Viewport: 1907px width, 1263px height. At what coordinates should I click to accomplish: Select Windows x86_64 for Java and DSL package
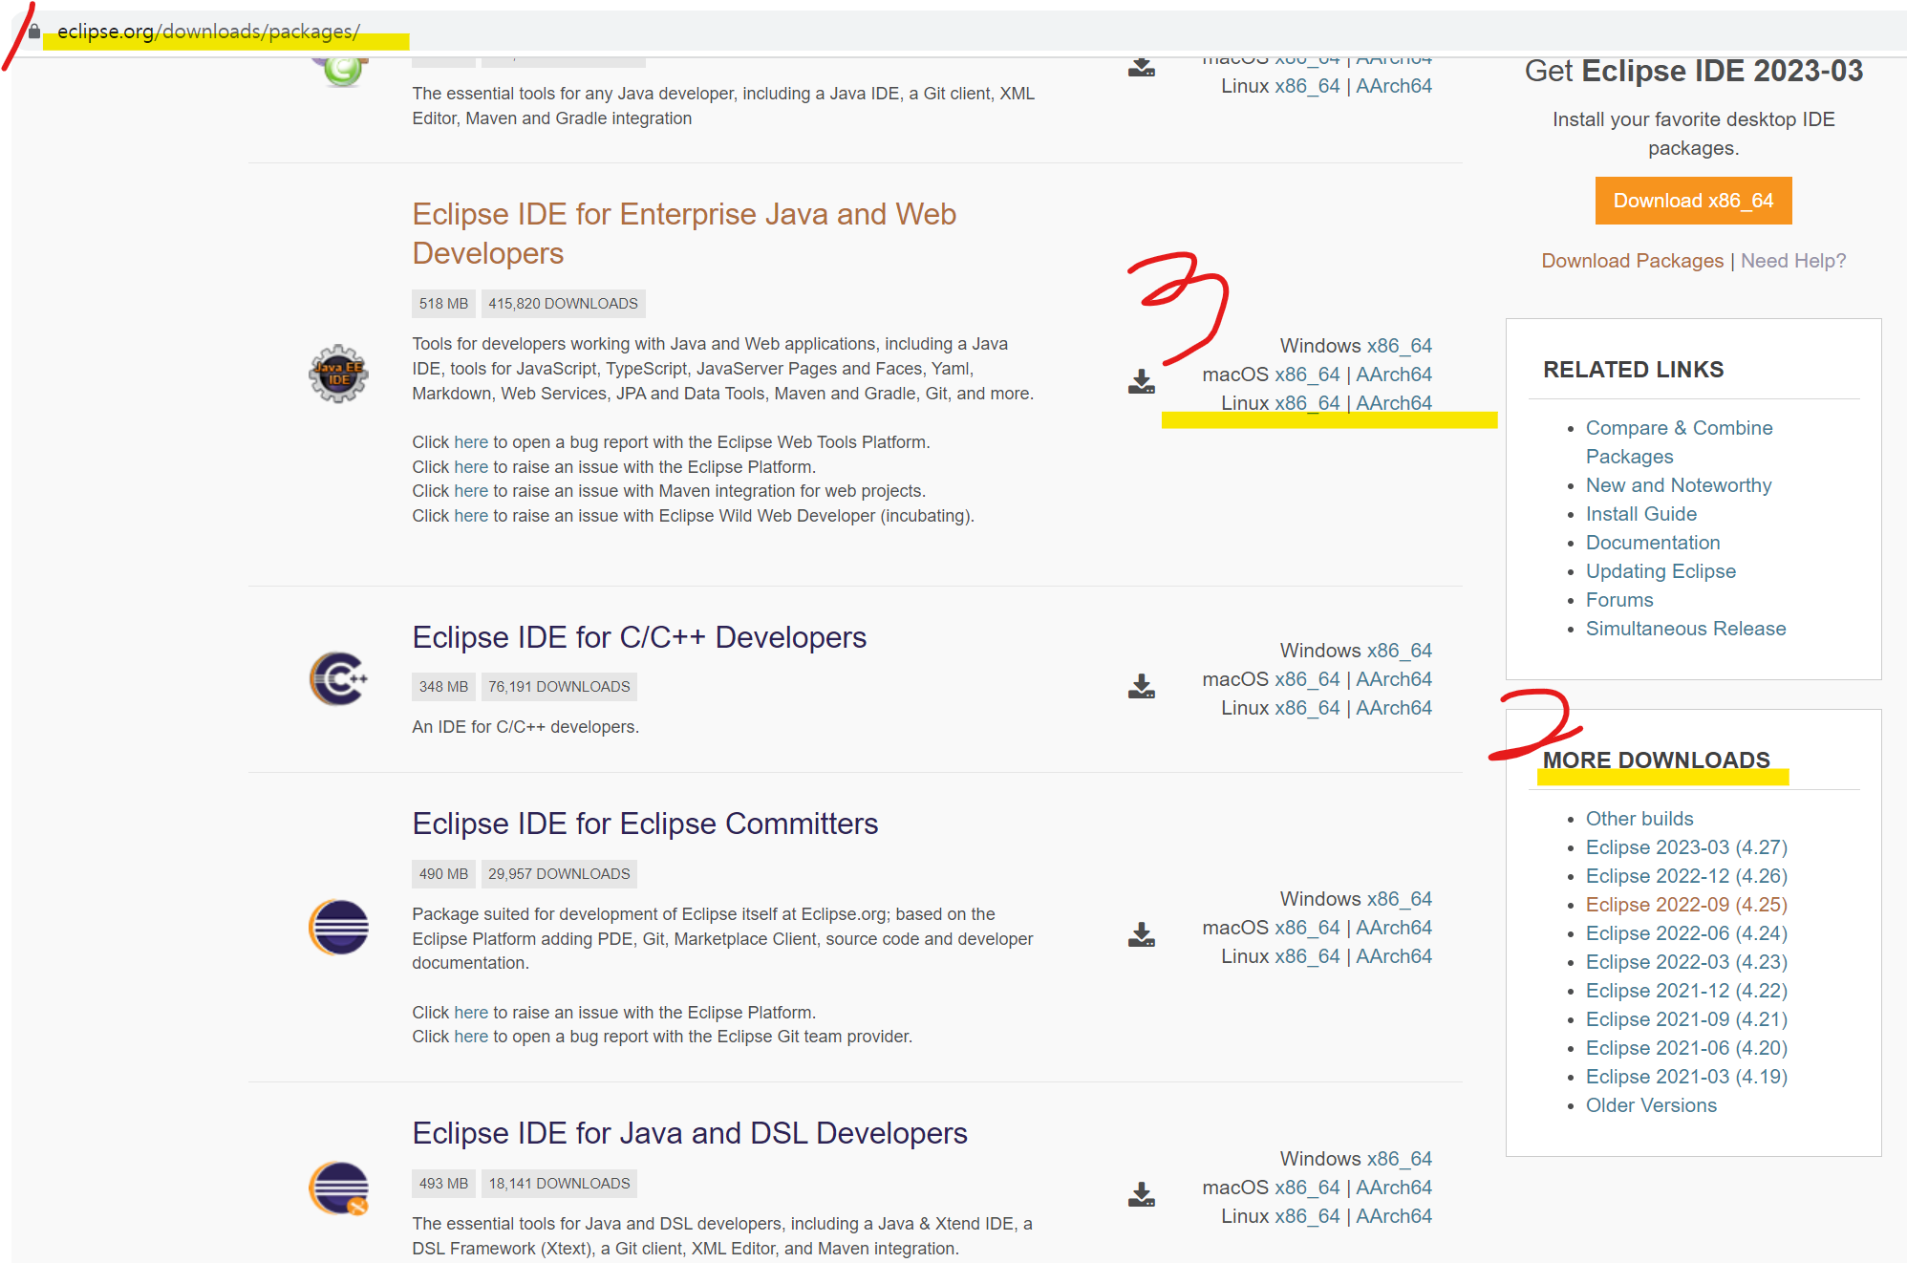coord(1400,1159)
